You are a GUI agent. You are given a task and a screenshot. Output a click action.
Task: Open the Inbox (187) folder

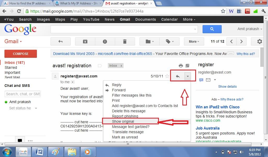click(x=15, y=63)
